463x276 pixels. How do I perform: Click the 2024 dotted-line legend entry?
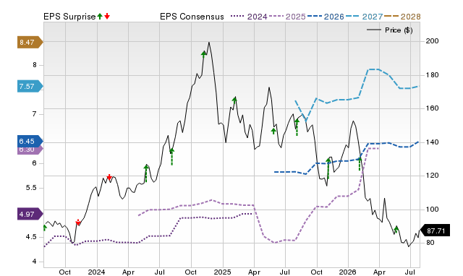[249, 17]
